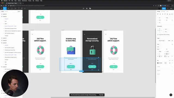174x98 pixels.
Task: Open horizontal constraint Left dropdown
Action: 166,29
